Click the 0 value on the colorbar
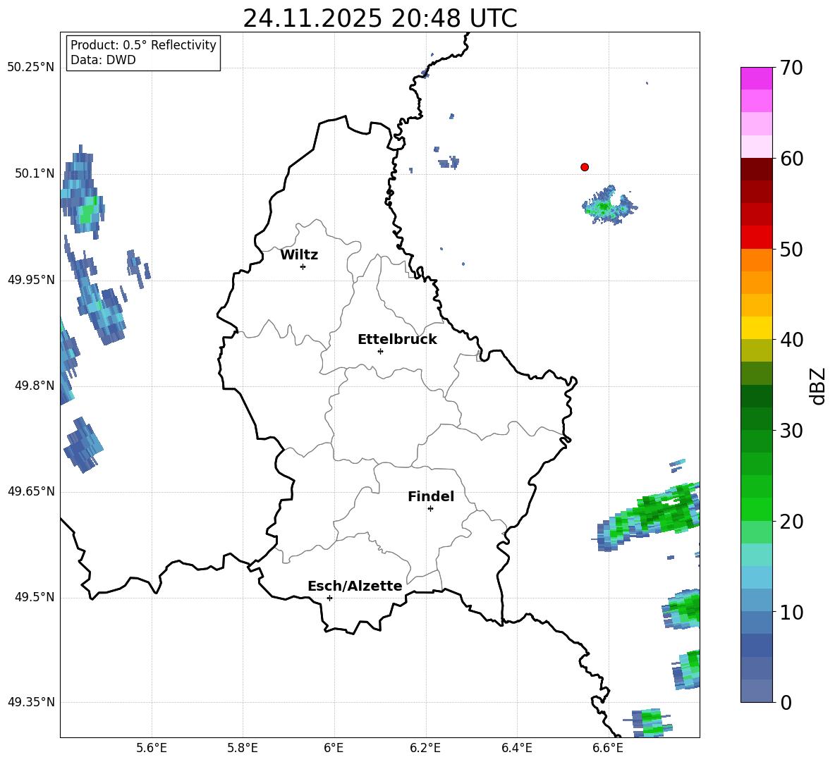Image resolution: width=835 pixels, height=762 pixels. (x=786, y=702)
